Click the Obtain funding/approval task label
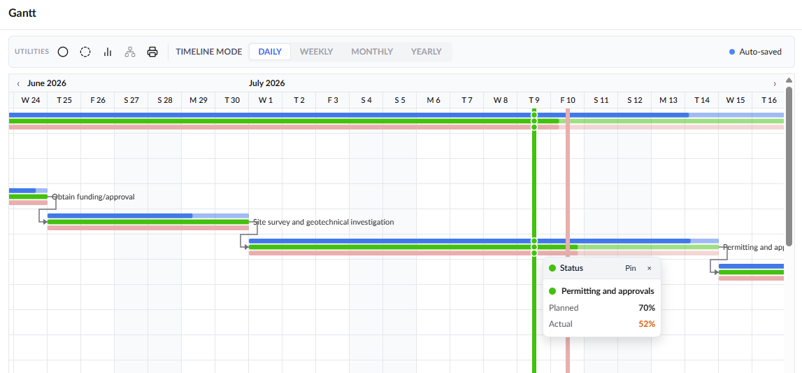Screen dimensions: 802x373 coord(94,197)
